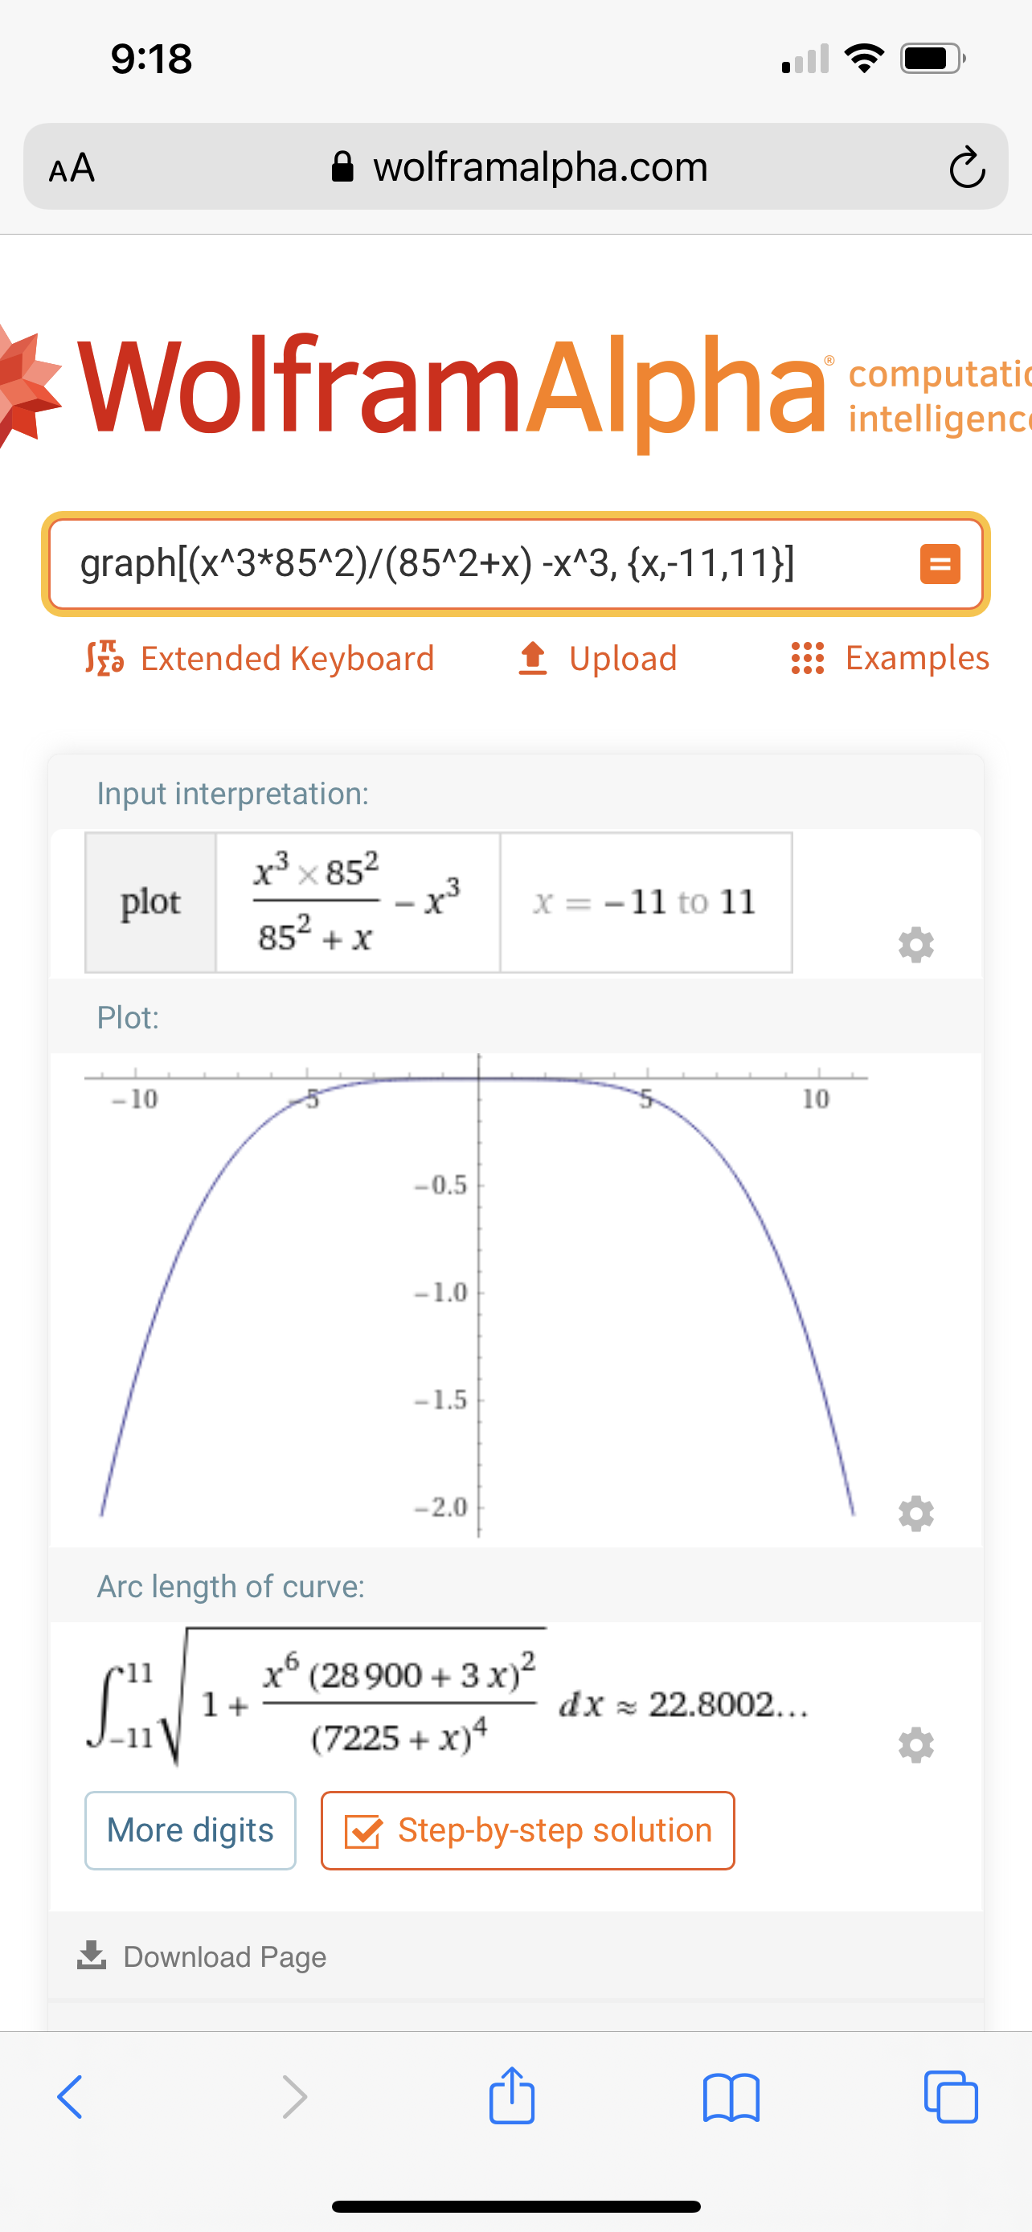Reload the wolframalpha.com page
Image resolution: width=1032 pixels, height=2232 pixels.
pyautogui.click(x=966, y=167)
